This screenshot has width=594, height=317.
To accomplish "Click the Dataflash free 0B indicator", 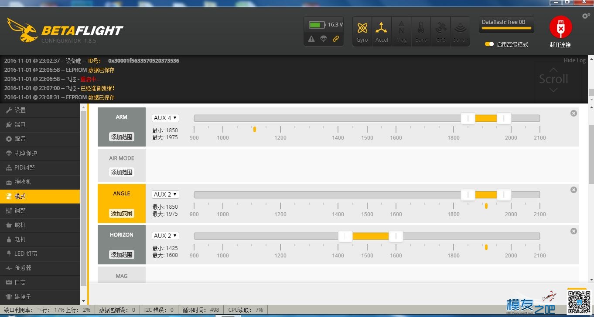I will click(x=506, y=25).
